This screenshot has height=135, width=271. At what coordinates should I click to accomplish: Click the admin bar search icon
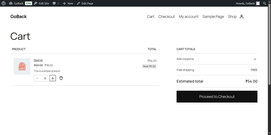point(264,3)
